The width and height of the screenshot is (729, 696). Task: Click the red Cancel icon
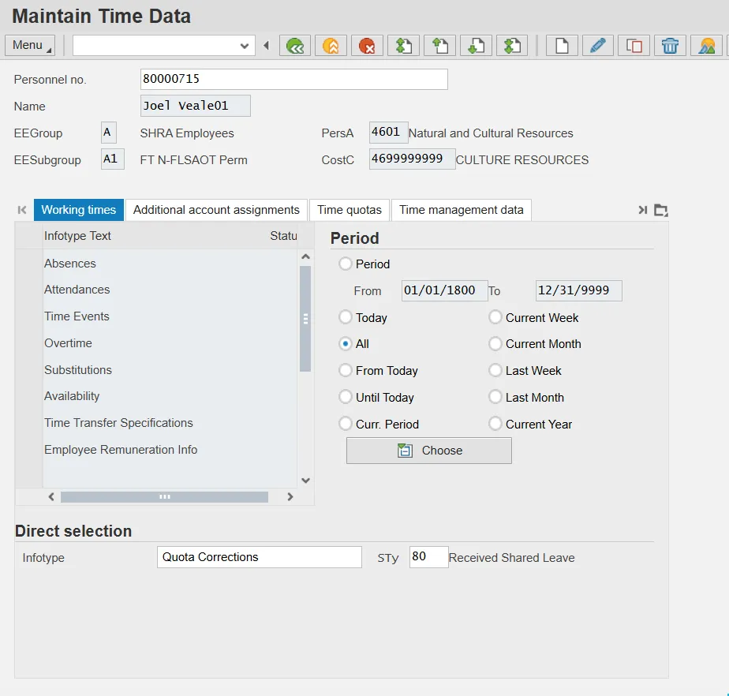point(367,46)
